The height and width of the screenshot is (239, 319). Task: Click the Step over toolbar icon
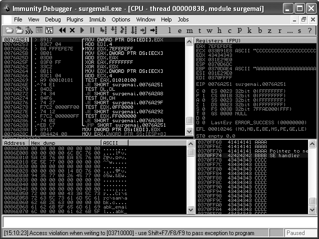[x=113, y=30]
